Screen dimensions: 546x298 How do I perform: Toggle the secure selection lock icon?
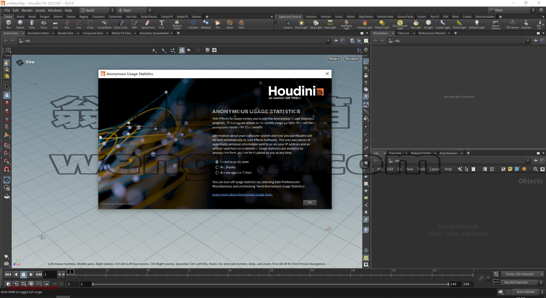point(7,95)
